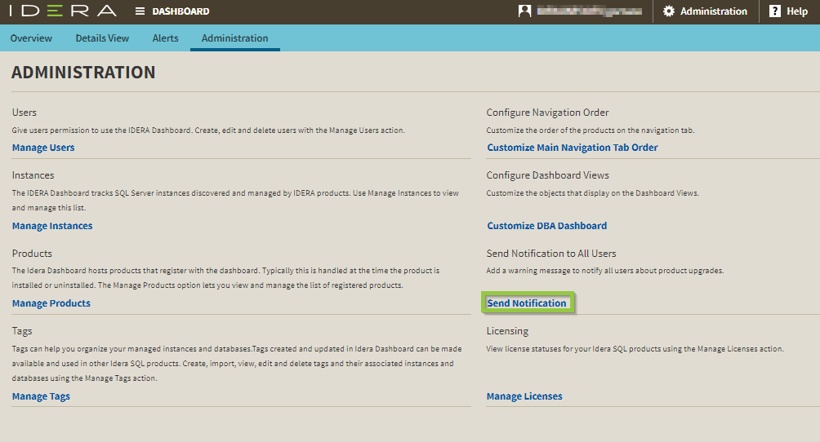Click the highlighted Send Notification link
The image size is (820, 442).
point(527,303)
